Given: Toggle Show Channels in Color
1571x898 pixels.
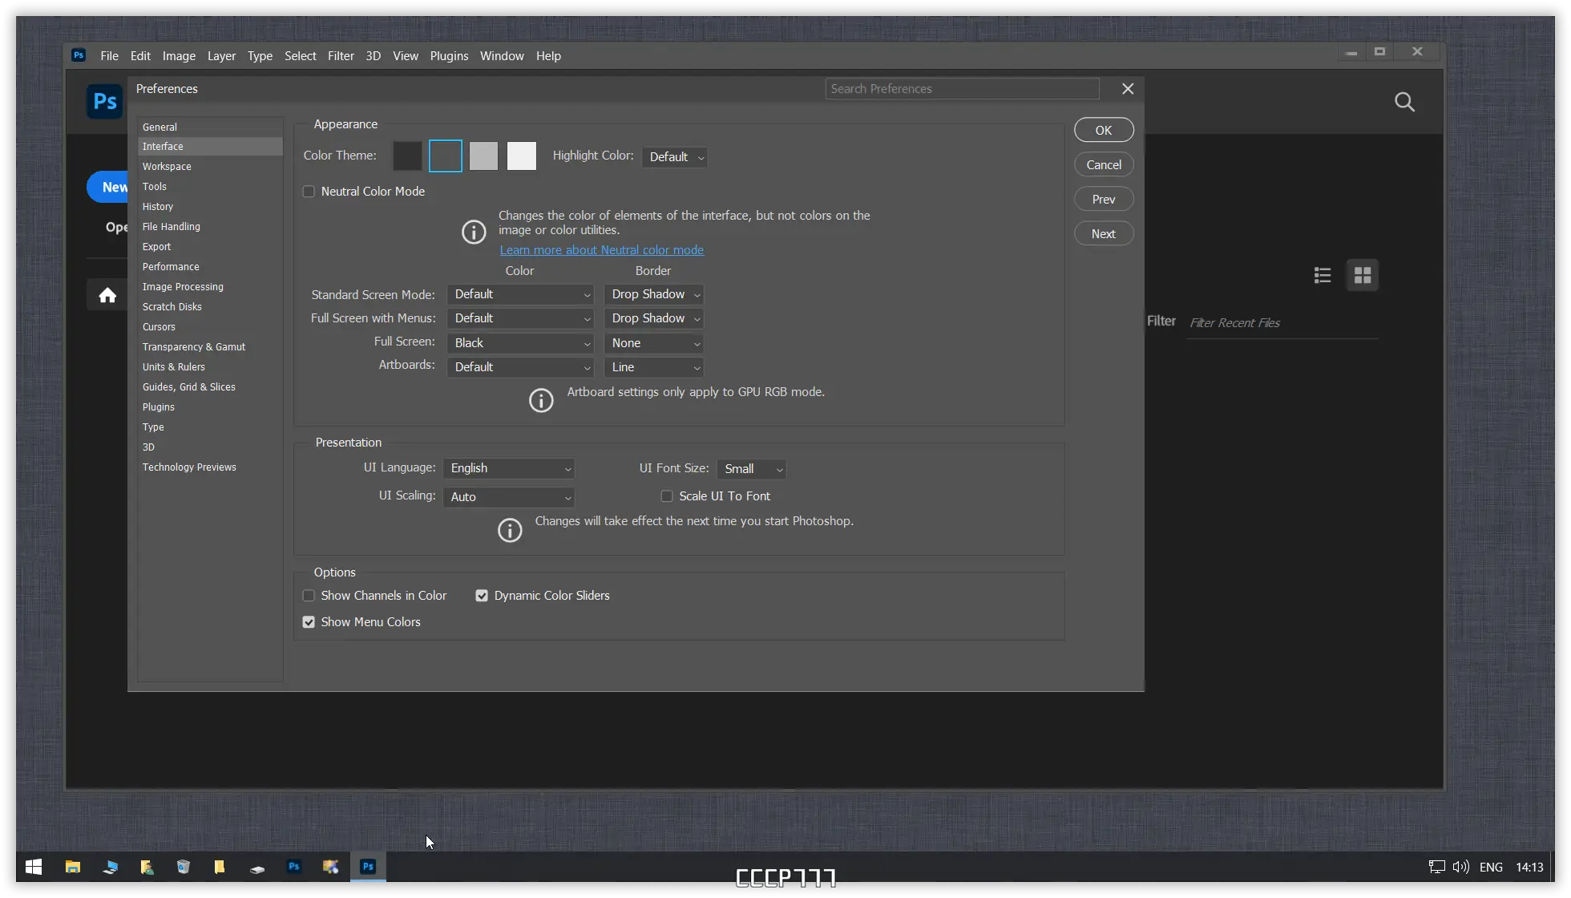Looking at the screenshot, I should click(309, 596).
